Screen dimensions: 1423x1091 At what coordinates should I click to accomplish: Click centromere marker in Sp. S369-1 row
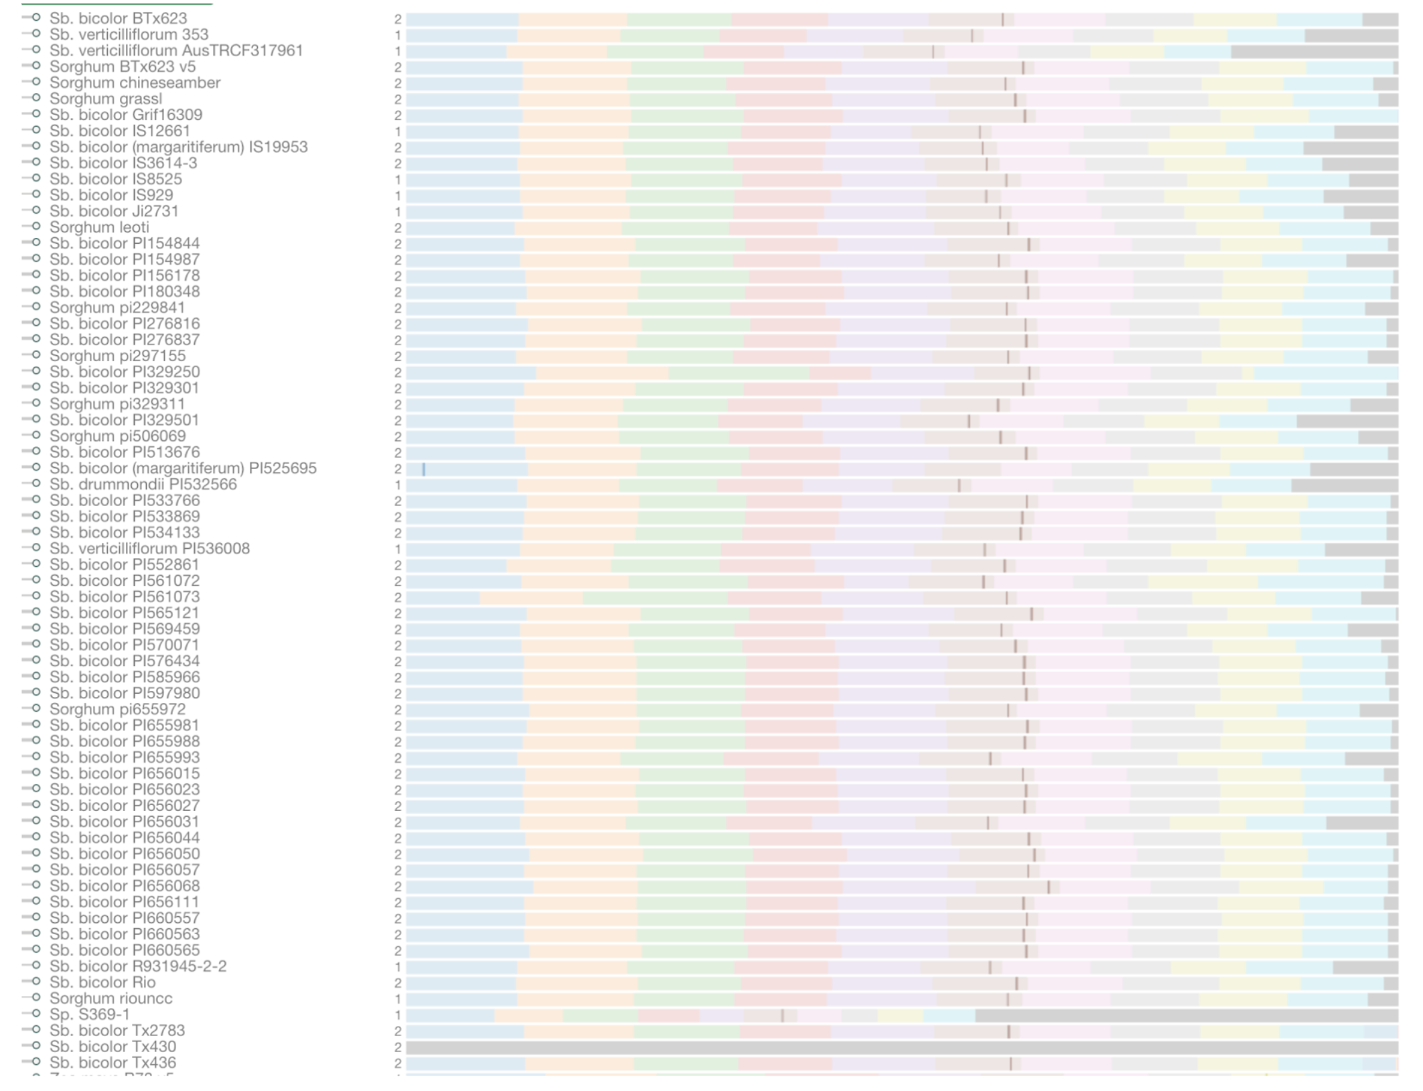click(782, 1016)
